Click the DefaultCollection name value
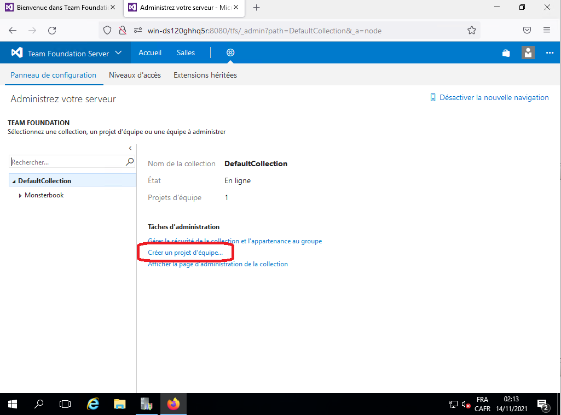Screen dimensions: 561x415 tap(256, 163)
